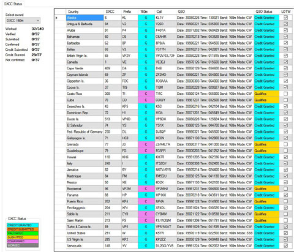Image resolution: width=294 pixels, height=252 pixels.
Task: Toggle LOTW checkbox in the Montserrat row
Action: (286, 189)
